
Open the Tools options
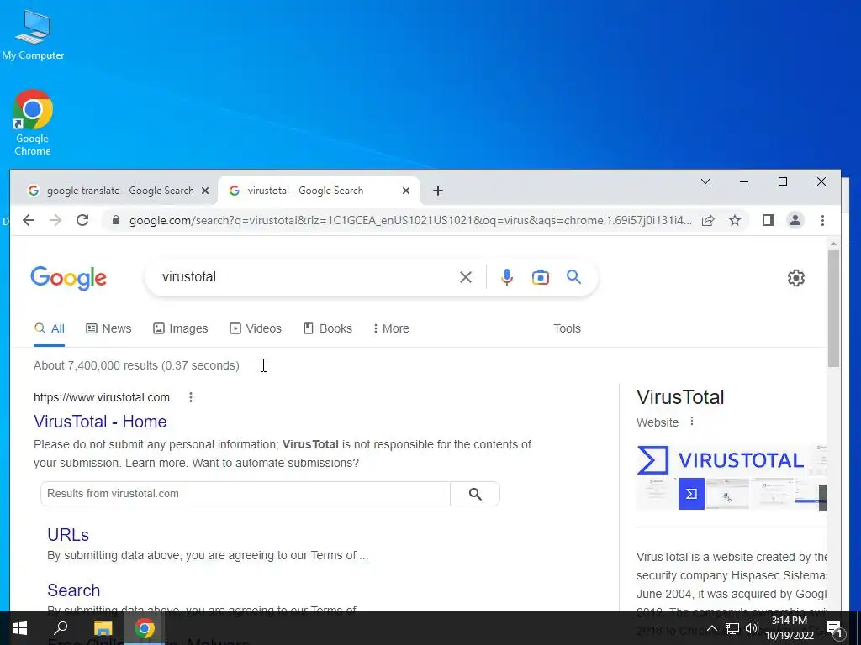(x=567, y=328)
